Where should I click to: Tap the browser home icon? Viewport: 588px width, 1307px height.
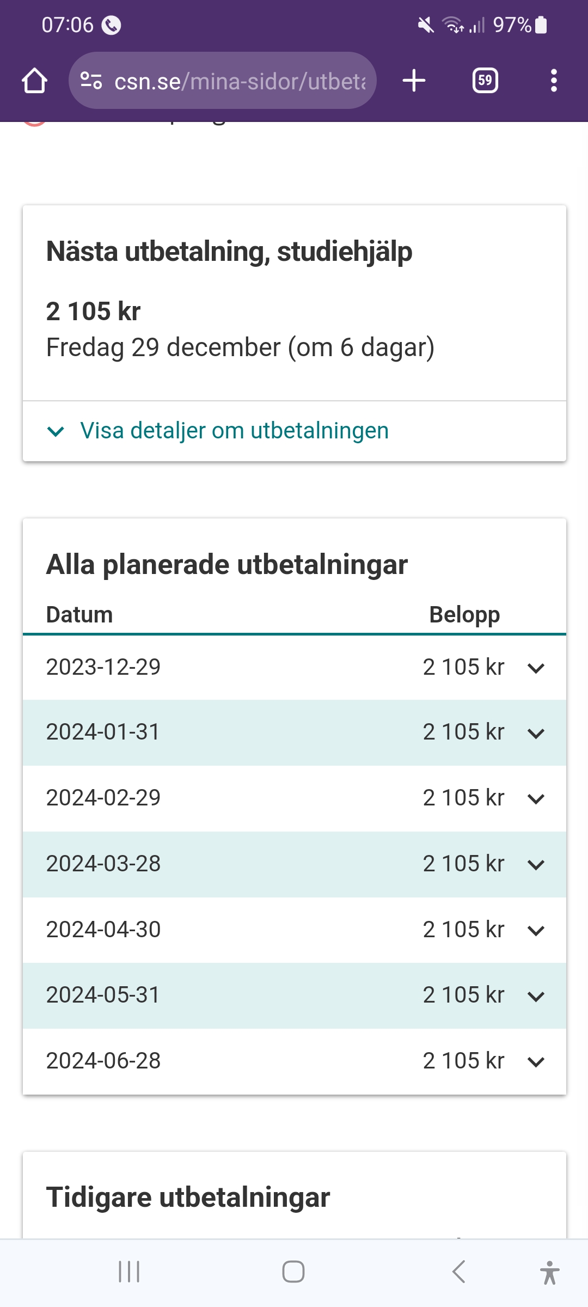coord(34,81)
